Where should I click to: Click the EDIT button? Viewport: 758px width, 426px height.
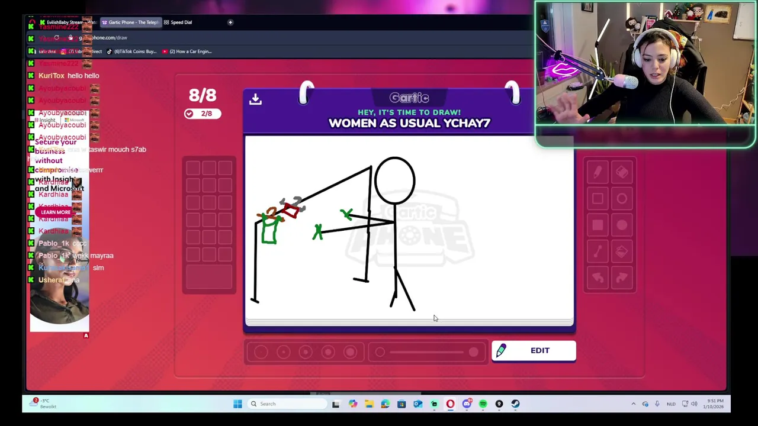point(534,350)
